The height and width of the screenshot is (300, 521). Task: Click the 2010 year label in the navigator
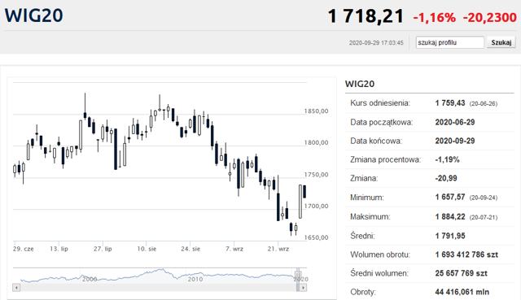(195, 279)
